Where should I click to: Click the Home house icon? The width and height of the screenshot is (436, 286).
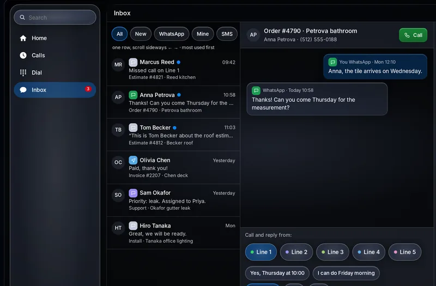(x=23, y=38)
